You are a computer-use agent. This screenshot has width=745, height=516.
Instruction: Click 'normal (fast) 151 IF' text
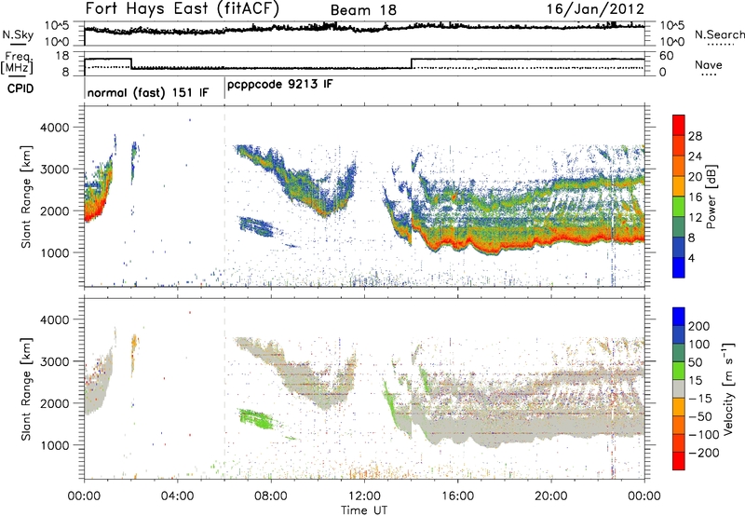click(148, 92)
